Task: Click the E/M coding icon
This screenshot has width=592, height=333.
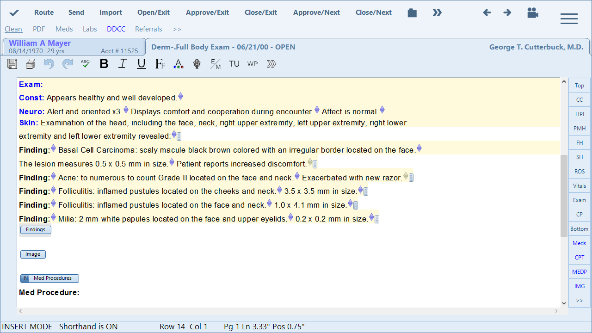Action: (x=216, y=64)
